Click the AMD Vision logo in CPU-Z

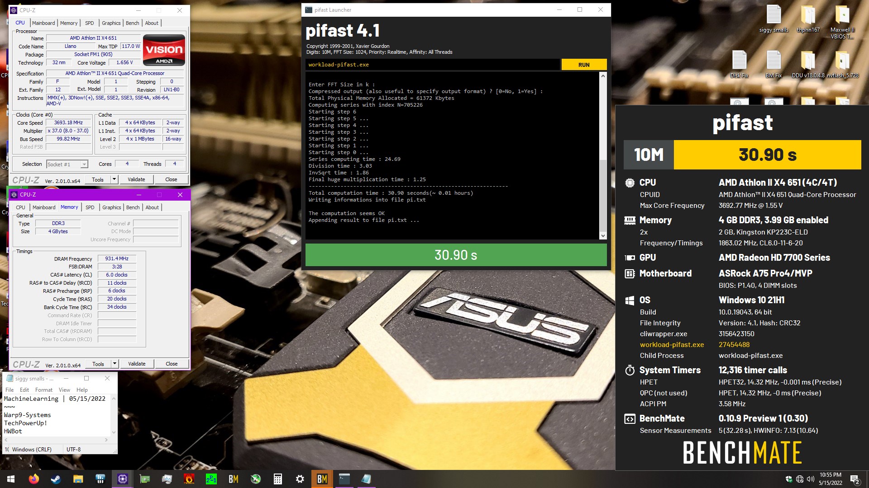tap(164, 50)
